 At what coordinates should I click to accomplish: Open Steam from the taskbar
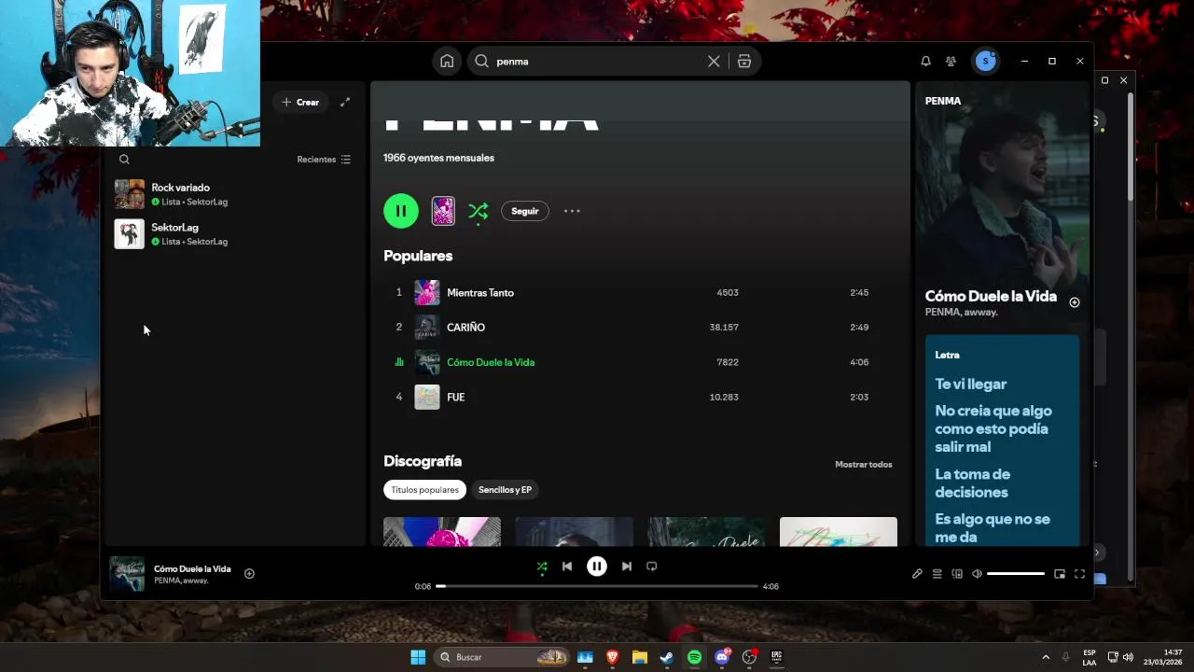tap(667, 657)
